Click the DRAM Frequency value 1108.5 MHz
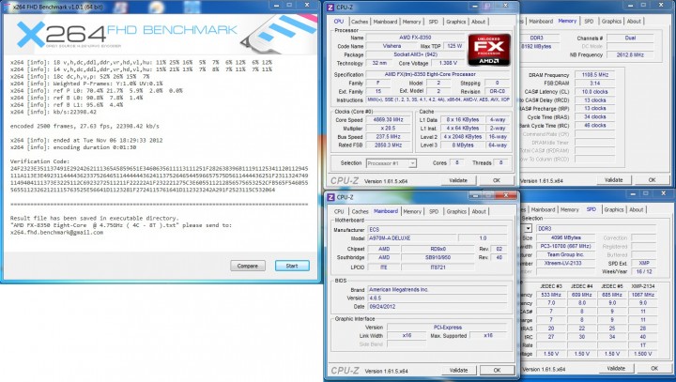 click(x=595, y=74)
